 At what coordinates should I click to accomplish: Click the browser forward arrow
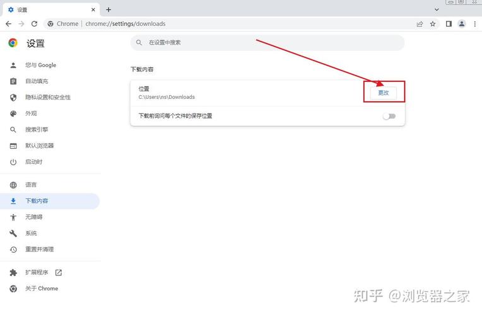(21, 24)
